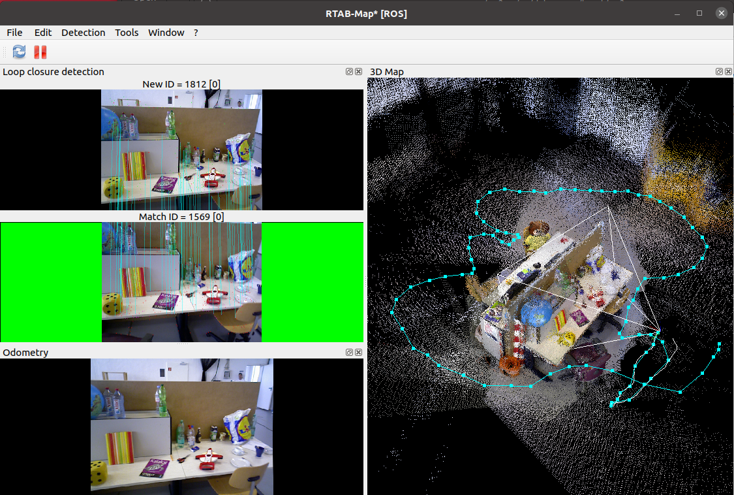Viewport: 734px width, 495px height.
Task: Close the Loop closure detection panel
Action: click(358, 71)
